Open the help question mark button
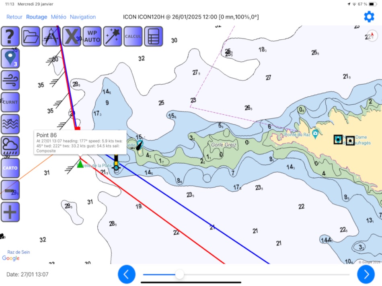 pos(10,36)
